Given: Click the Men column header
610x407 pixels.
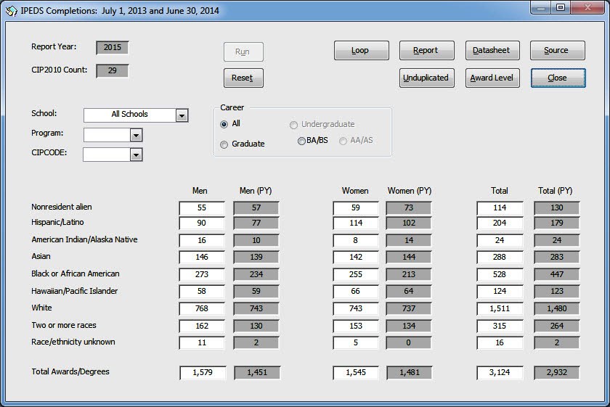Looking at the screenshot, I should [x=200, y=191].
